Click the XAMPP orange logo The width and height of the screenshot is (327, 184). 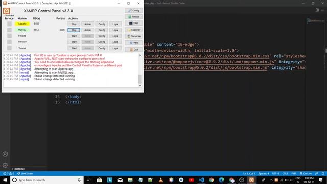pos(7,11)
